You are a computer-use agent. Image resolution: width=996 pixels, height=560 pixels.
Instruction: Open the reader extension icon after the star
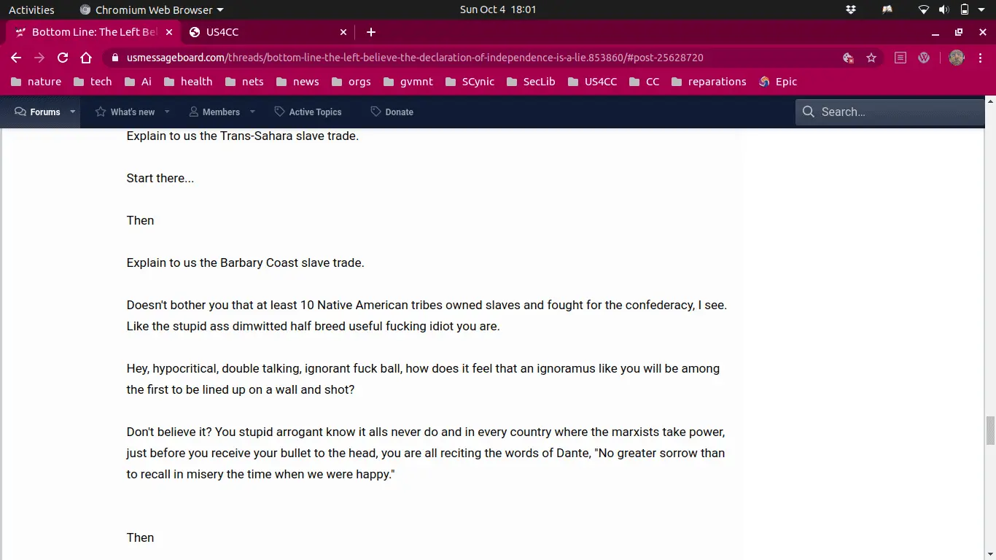pos(900,58)
